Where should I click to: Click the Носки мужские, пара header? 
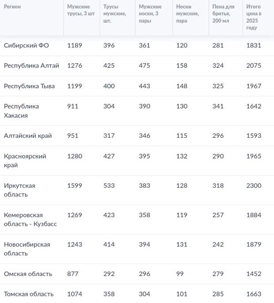[x=187, y=14]
